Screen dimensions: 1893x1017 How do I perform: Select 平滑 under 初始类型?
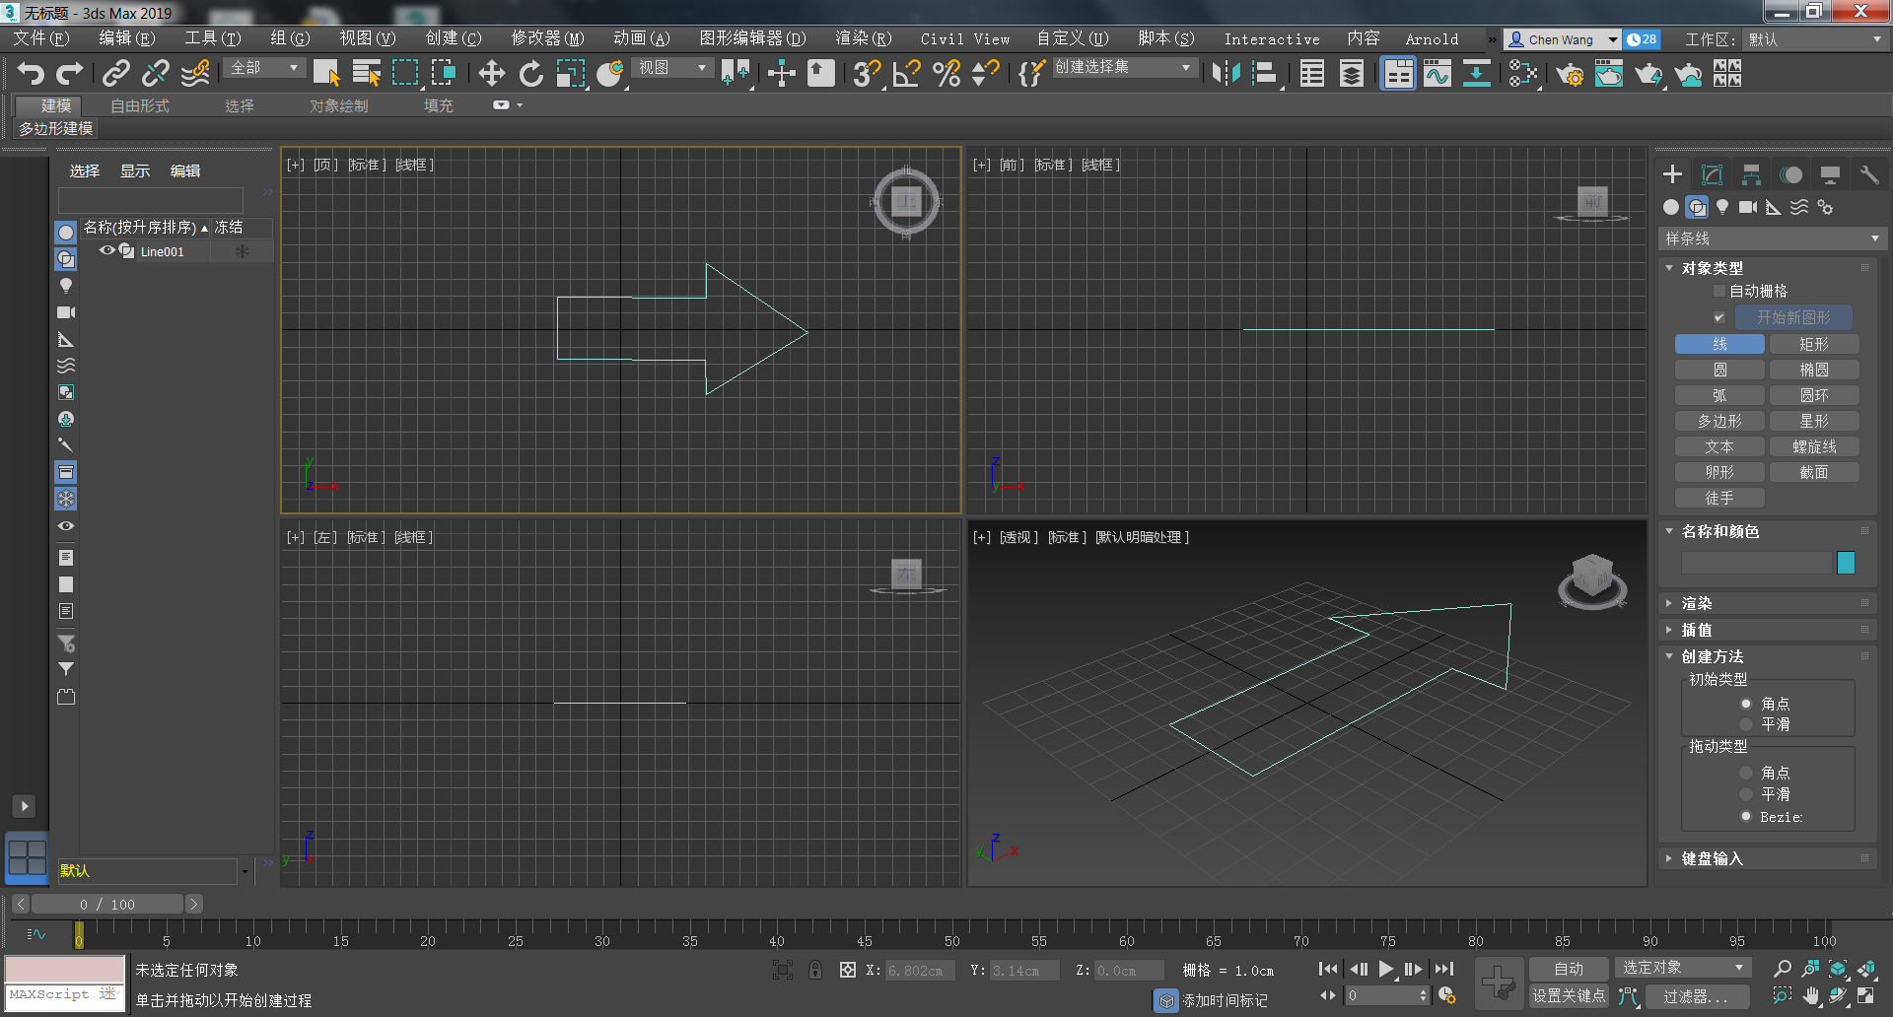coord(1746,724)
